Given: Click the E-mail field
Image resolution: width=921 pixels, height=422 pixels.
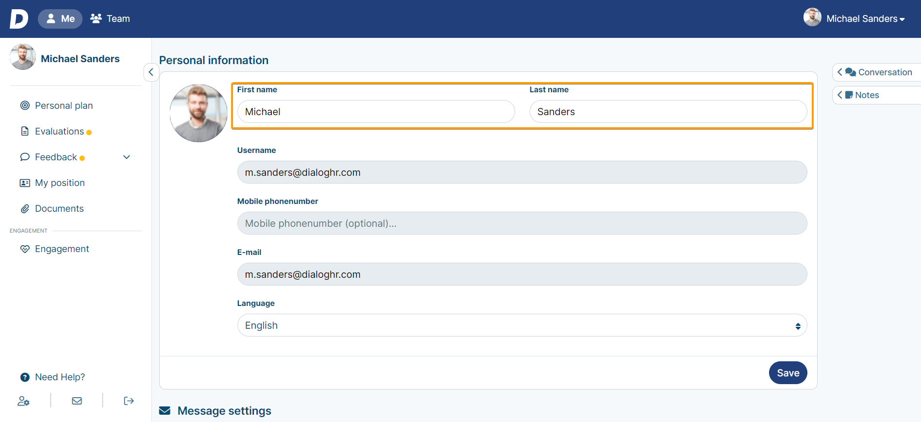Looking at the screenshot, I should (522, 274).
